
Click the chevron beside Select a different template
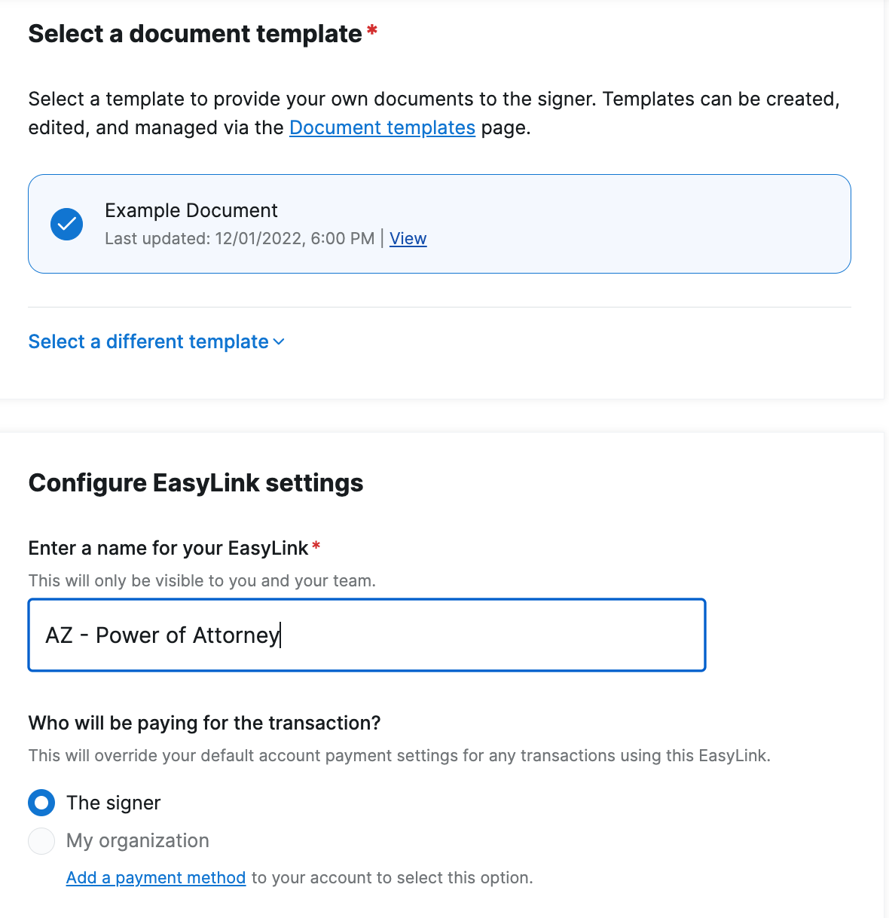click(x=278, y=341)
